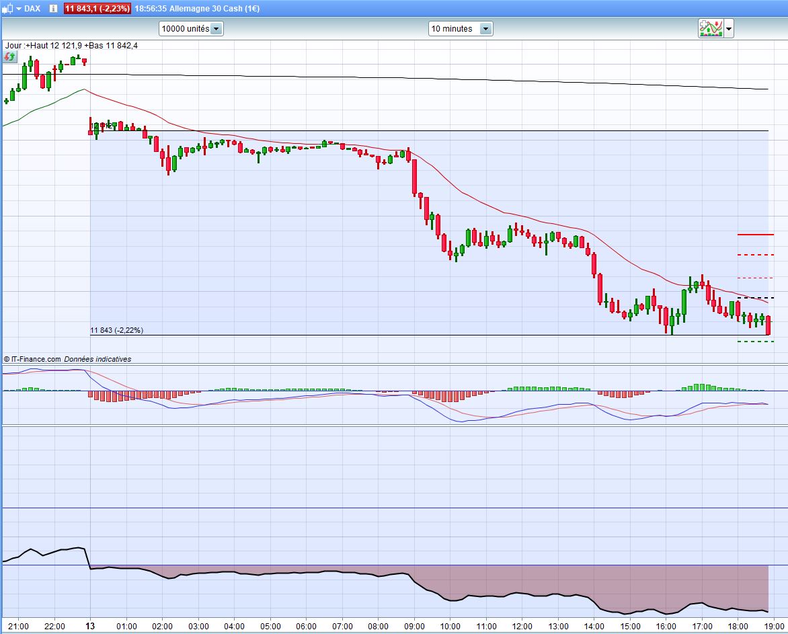The height and width of the screenshot is (634, 788).
Task: Click the 15:00 time axis label
Action: tap(630, 627)
